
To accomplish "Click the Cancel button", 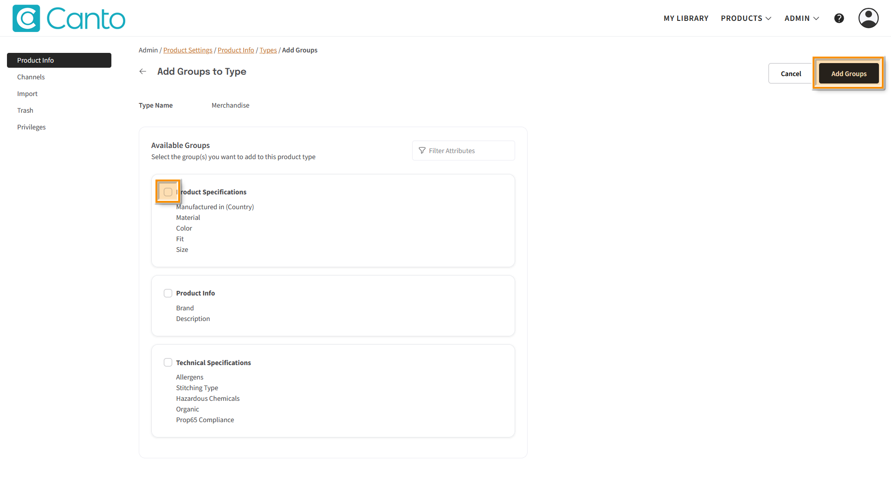I will (x=790, y=74).
